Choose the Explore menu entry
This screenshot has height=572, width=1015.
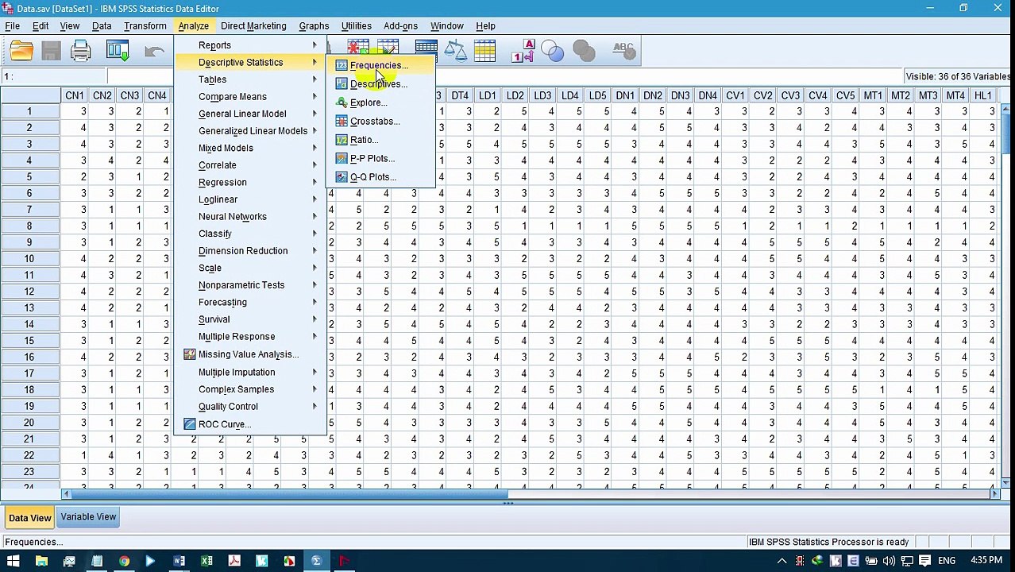[x=380, y=102]
